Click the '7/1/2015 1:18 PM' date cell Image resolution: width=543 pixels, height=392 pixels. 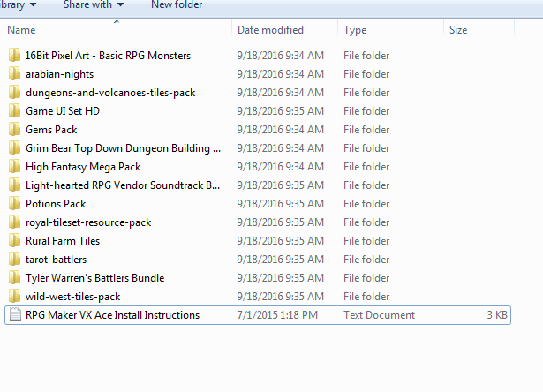(277, 315)
